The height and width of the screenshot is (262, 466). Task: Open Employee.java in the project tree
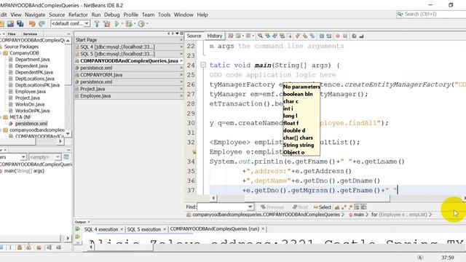[x=30, y=92]
